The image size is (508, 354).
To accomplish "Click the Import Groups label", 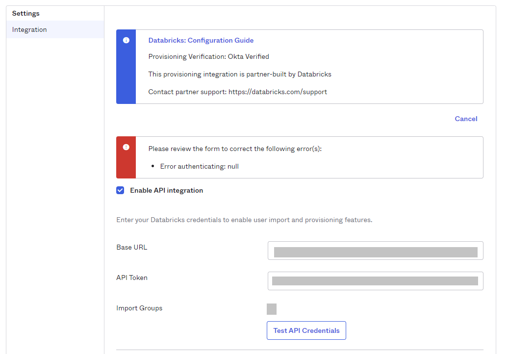I will [139, 308].
